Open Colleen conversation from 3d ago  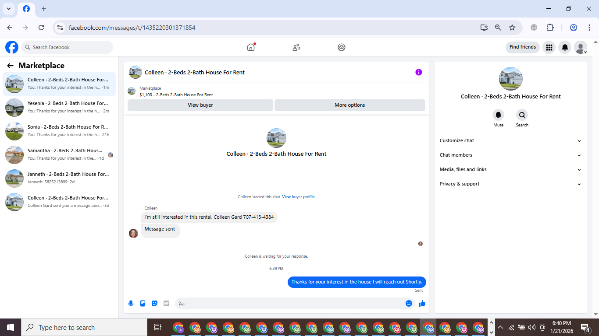coord(59,202)
